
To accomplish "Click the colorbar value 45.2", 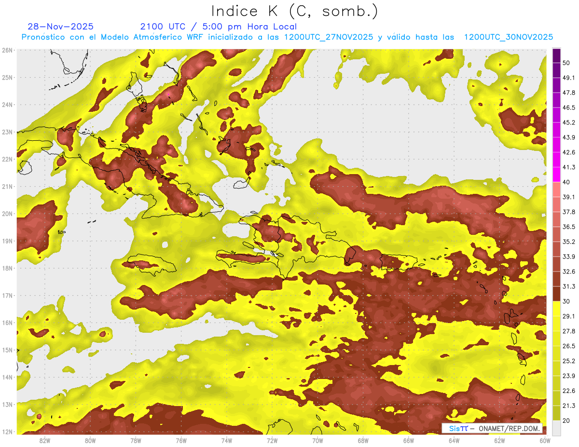I will tap(569, 122).
